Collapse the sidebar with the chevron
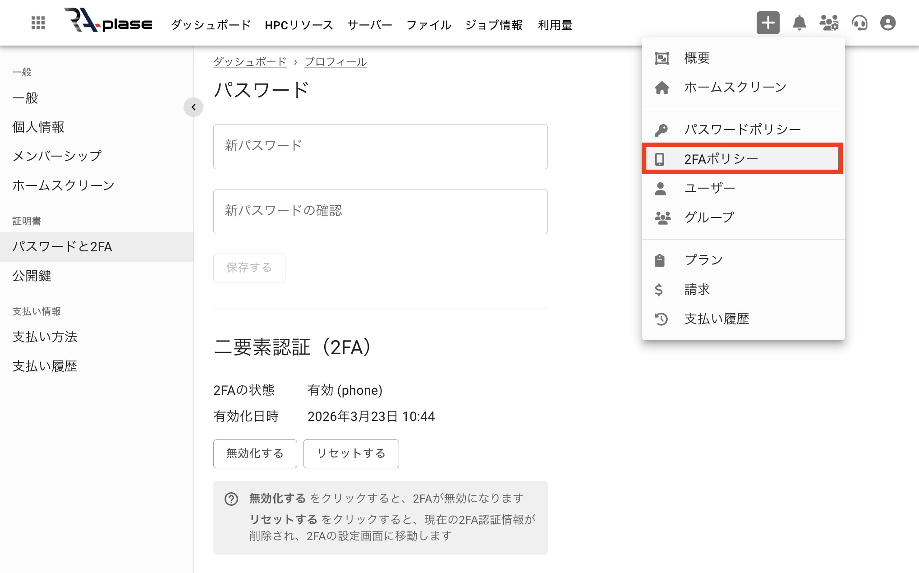Screen dimensions: 919x573 point(193,107)
